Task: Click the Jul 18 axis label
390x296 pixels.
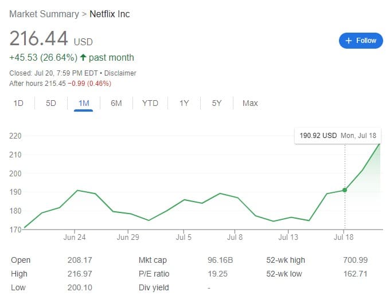Action: pos(344,237)
